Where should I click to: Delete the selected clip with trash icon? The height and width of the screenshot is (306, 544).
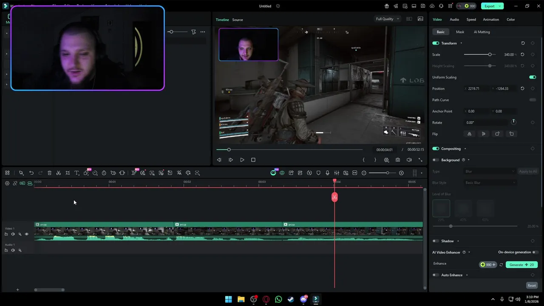[49, 173]
